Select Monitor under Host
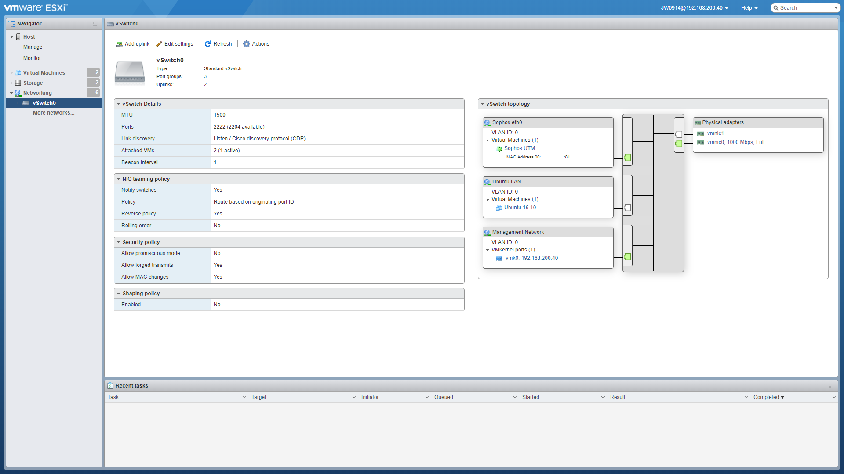The image size is (844, 474). (32, 58)
